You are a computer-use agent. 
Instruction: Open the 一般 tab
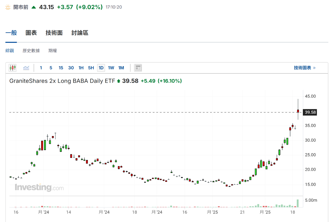11,33
